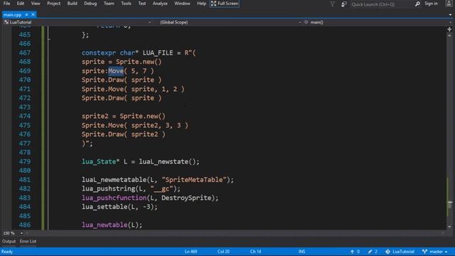Open the LuaTutorial project scope dropdown
The height and width of the screenshot is (256, 455).
[x=77, y=22]
